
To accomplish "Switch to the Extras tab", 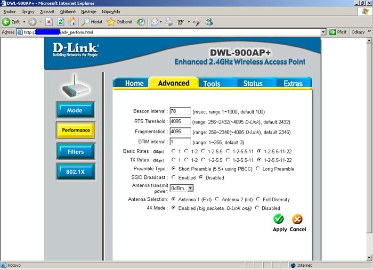I will [x=293, y=84].
